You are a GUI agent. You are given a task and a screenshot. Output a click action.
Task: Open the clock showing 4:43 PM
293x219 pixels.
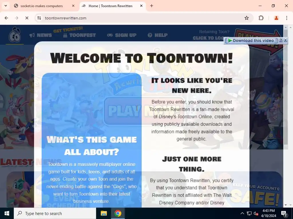[x=268, y=213]
